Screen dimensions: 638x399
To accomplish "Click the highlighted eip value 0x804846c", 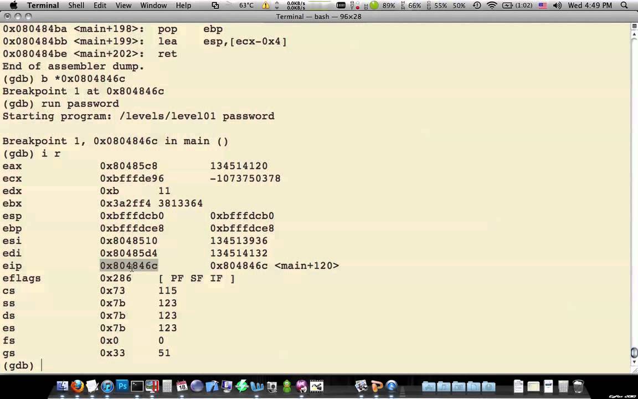I will (x=128, y=266).
